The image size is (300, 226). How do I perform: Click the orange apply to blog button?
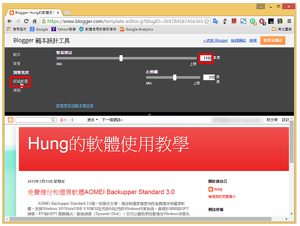tap(272, 40)
